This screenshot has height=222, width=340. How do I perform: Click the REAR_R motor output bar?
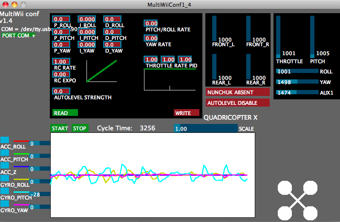pos(248,67)
